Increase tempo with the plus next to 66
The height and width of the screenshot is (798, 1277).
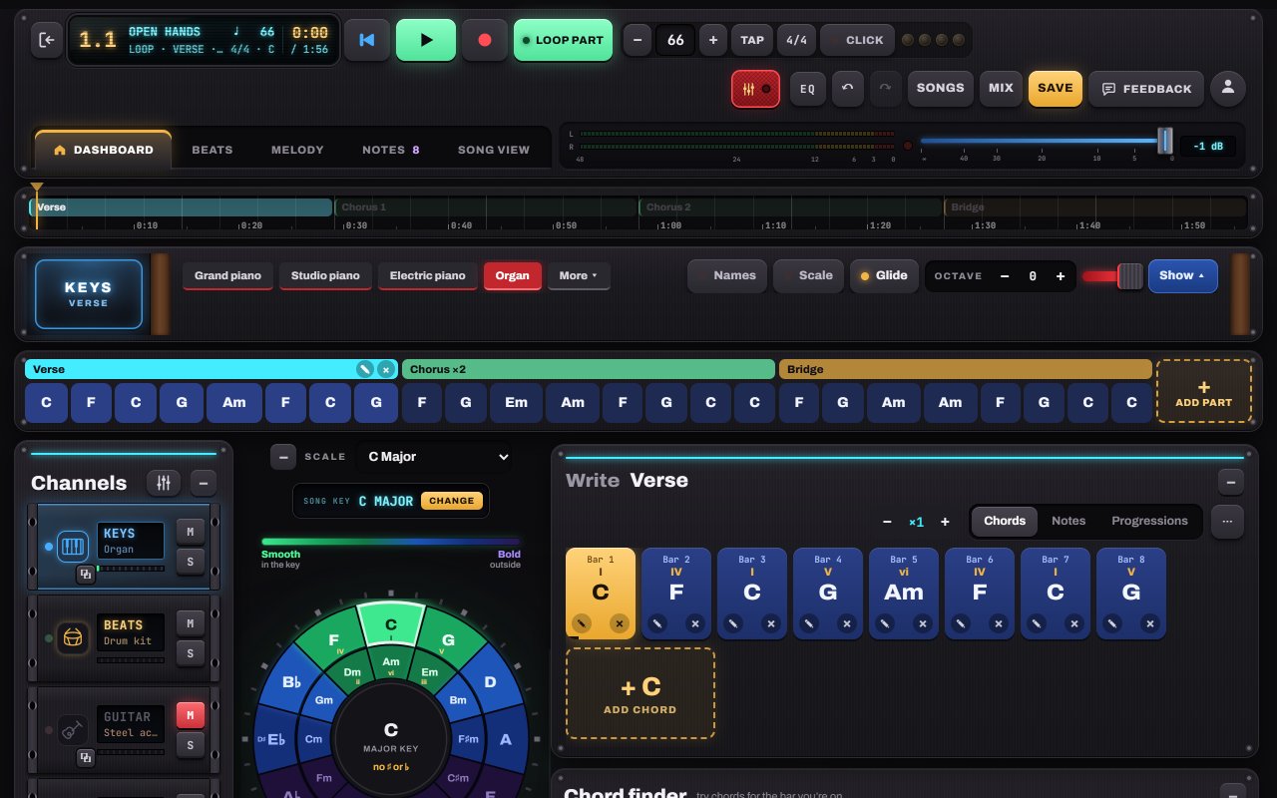(712, 40)
